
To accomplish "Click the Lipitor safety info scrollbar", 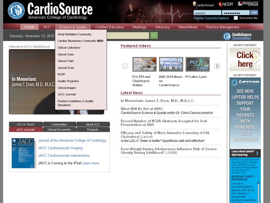I will 258,192.
